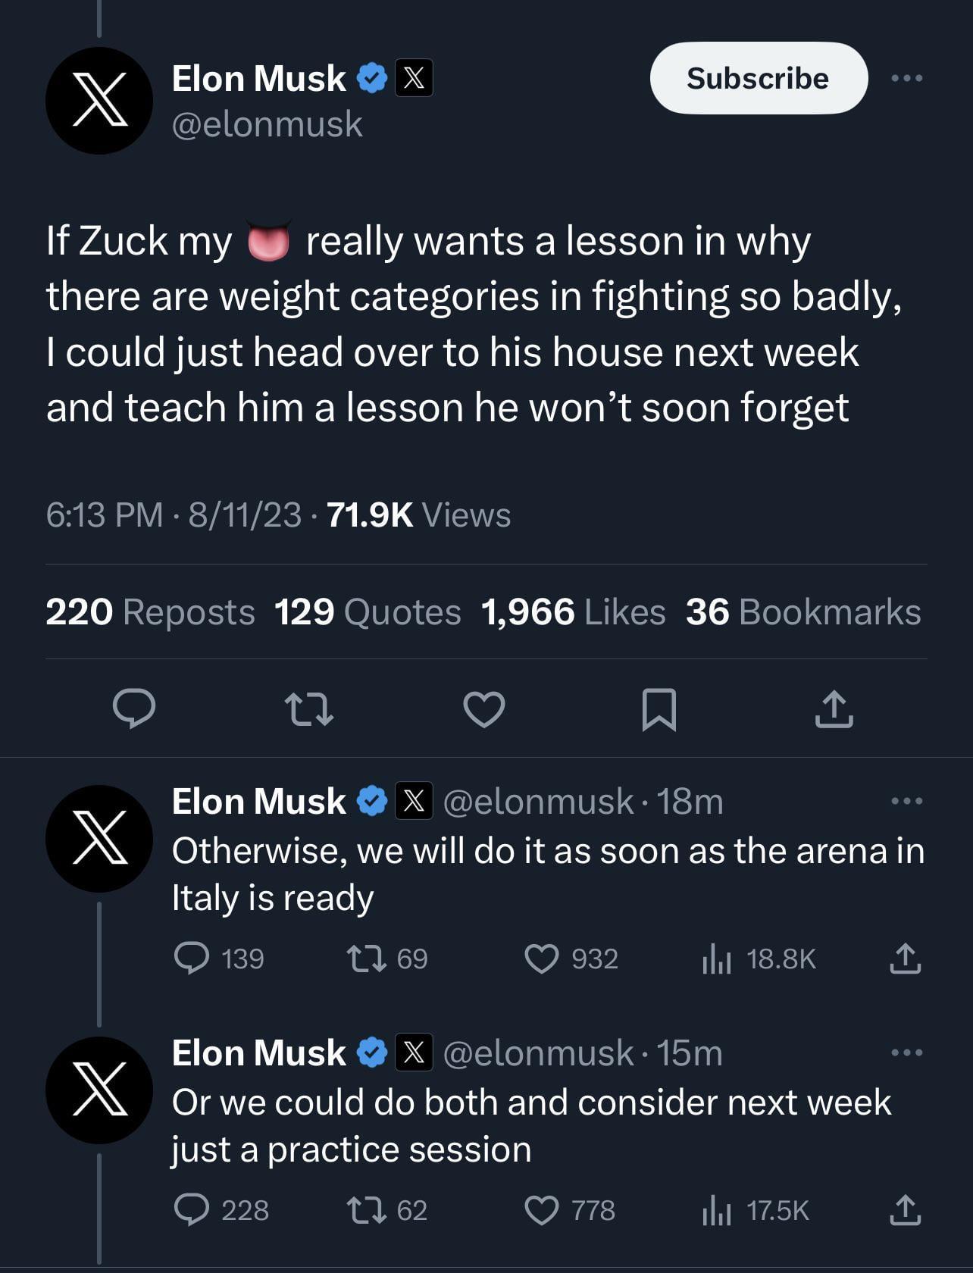The width and height of the screenshot is (973, 1273).
Task: Share the practice session reply
Action: click(x=905, y=1210)
